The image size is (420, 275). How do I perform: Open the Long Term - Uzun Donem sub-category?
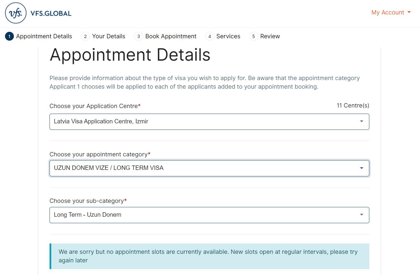pyautogui.click(x=203, y=215)
